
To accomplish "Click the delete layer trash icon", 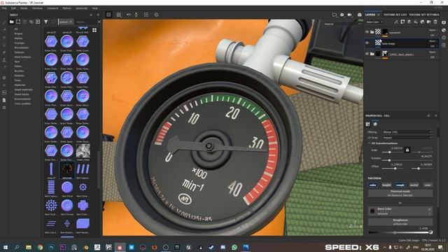I will click(x=435, y=22).
